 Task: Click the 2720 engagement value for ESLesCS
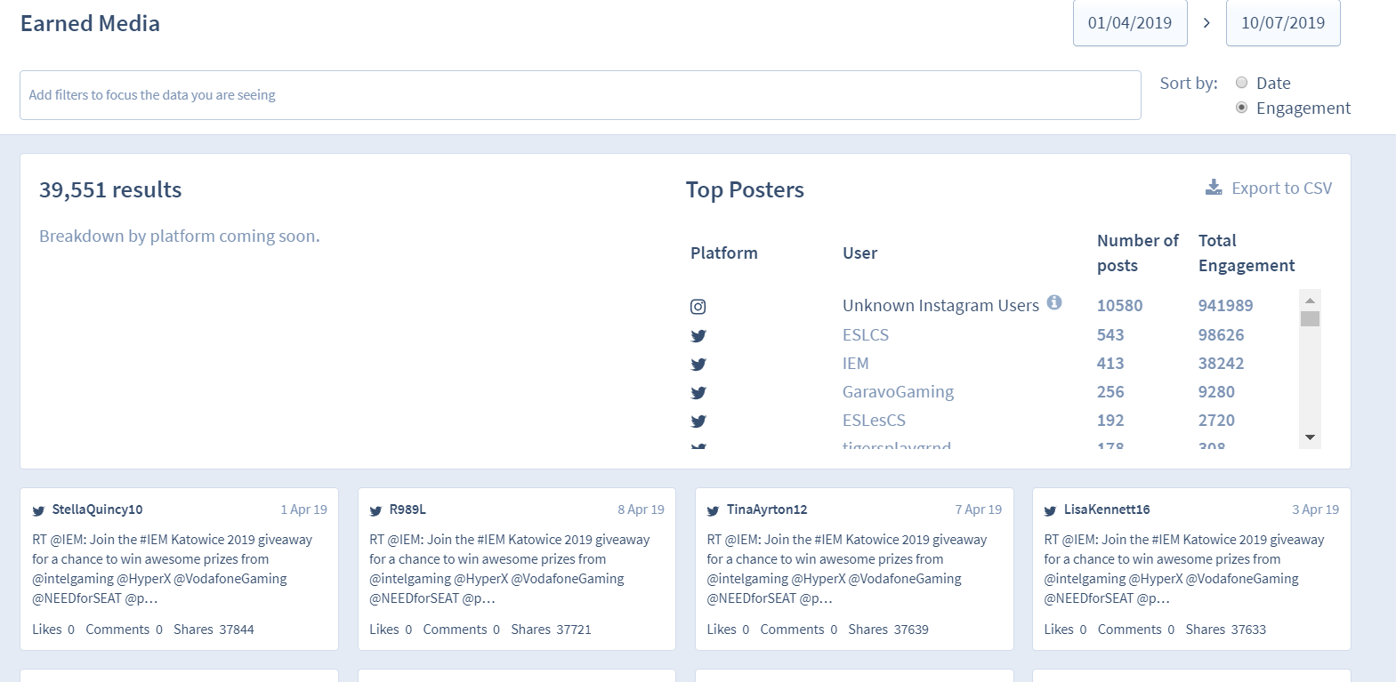pyautogui.click(x=1216, y=421)
